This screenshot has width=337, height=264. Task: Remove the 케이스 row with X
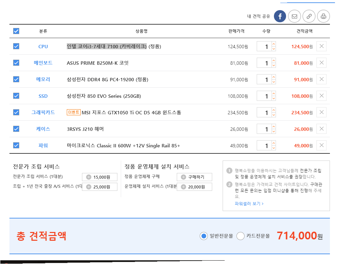321,129
